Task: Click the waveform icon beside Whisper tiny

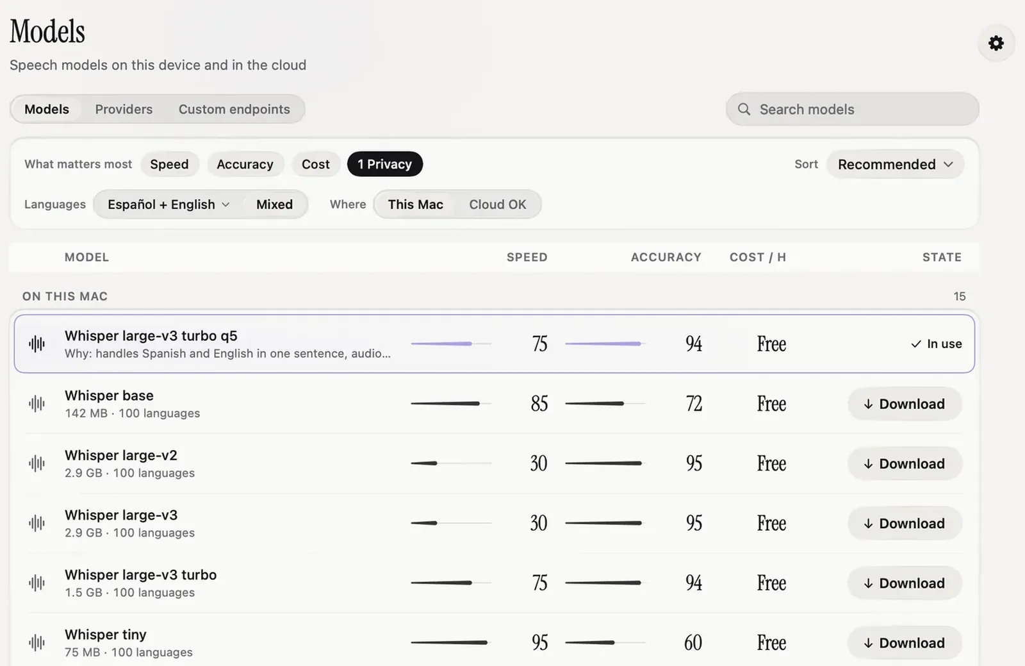Action: 37,642
